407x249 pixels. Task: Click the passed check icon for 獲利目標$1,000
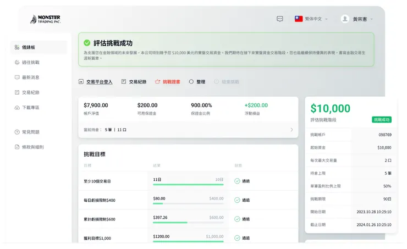(237, 238)
